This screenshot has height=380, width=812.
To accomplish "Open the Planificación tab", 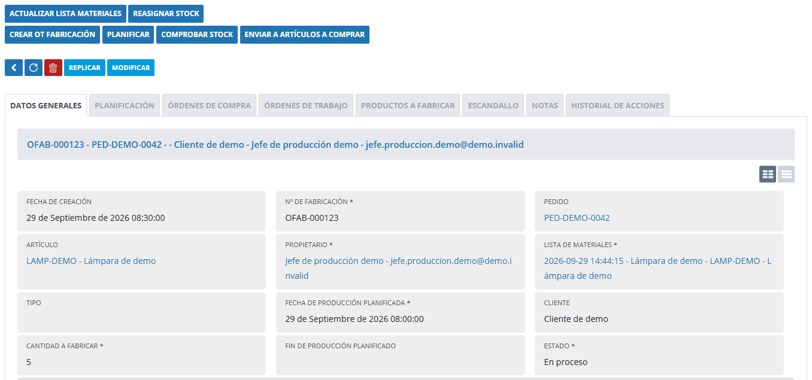I will pyautogui.click(x=125, y=105).
